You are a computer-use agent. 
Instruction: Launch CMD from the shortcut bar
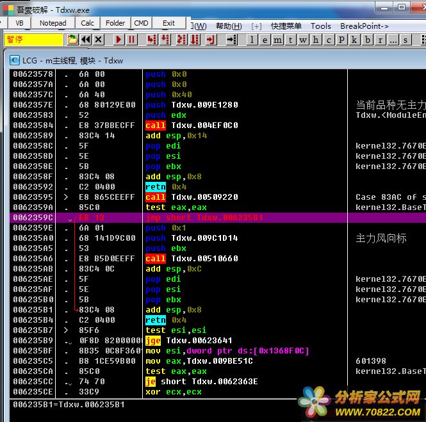[142, 23]
